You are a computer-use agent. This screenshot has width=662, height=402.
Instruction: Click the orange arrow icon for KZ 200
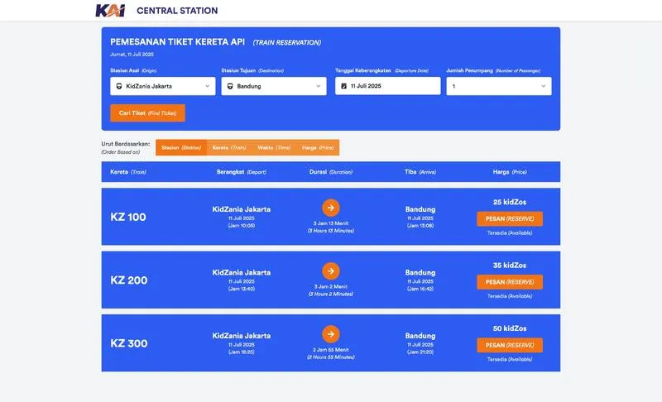click(x=330, y=270)
